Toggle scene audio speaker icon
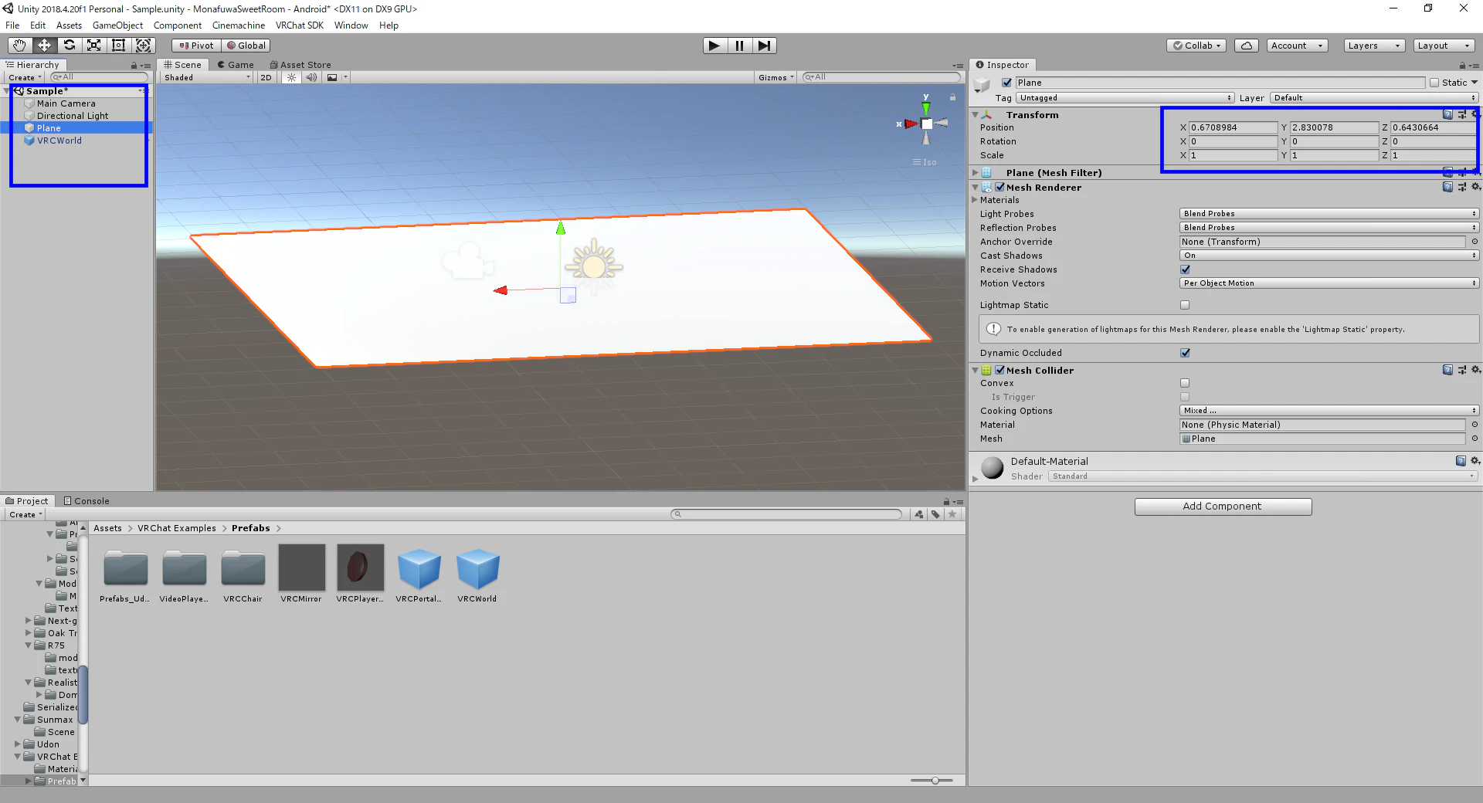The height and width of the screenshot is (803, 1483). (x=311, y=77)
